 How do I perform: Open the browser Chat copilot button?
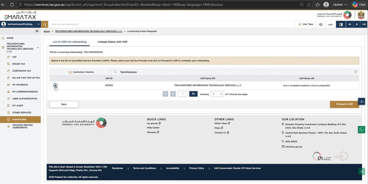(359, 4)
